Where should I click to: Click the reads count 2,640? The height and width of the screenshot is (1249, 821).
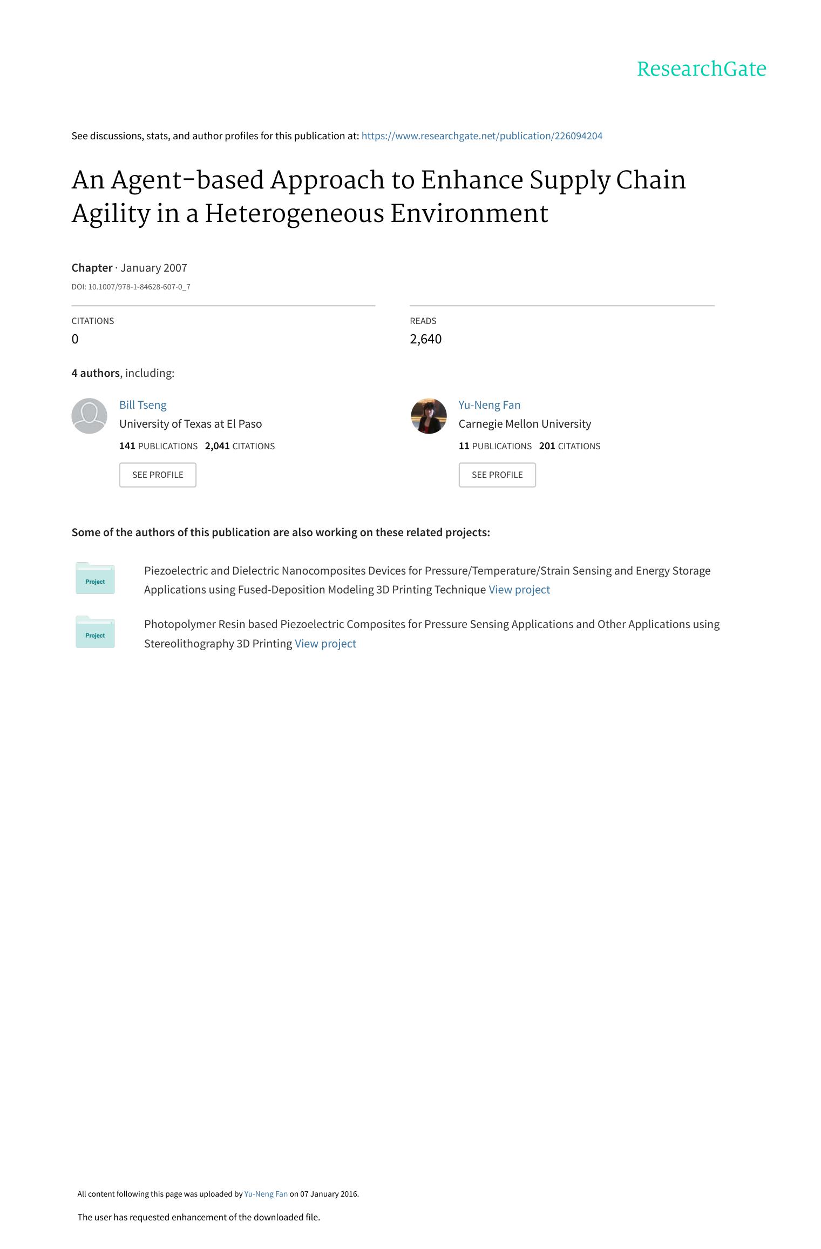click(x=425, y=339)
